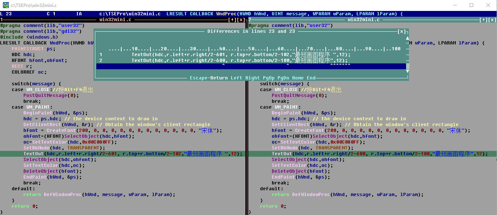Zoom left win32mini.c pane with arrow button
This screenshot has width=497, height=215.
pyautogui.click(x=232, y=20)
